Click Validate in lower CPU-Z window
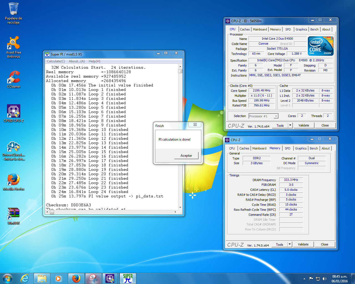This screenshot has width=355, height=284. [303, 244]
